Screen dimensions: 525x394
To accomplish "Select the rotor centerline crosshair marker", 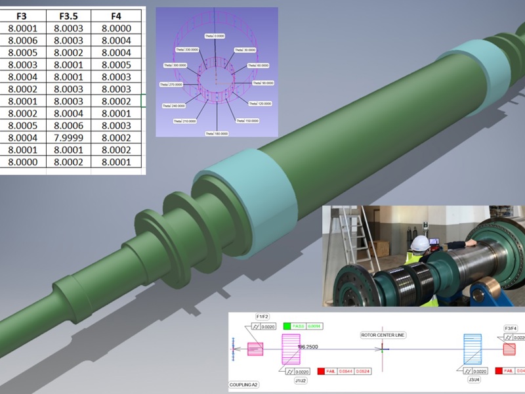I will tap(383, 349).
